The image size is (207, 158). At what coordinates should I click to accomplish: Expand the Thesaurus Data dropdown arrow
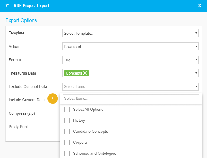[196, 73]
